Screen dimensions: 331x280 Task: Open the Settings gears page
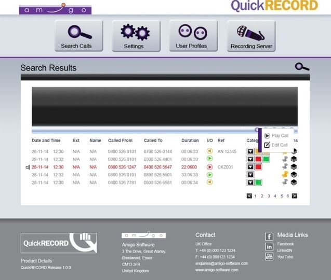tap(136, 36)
